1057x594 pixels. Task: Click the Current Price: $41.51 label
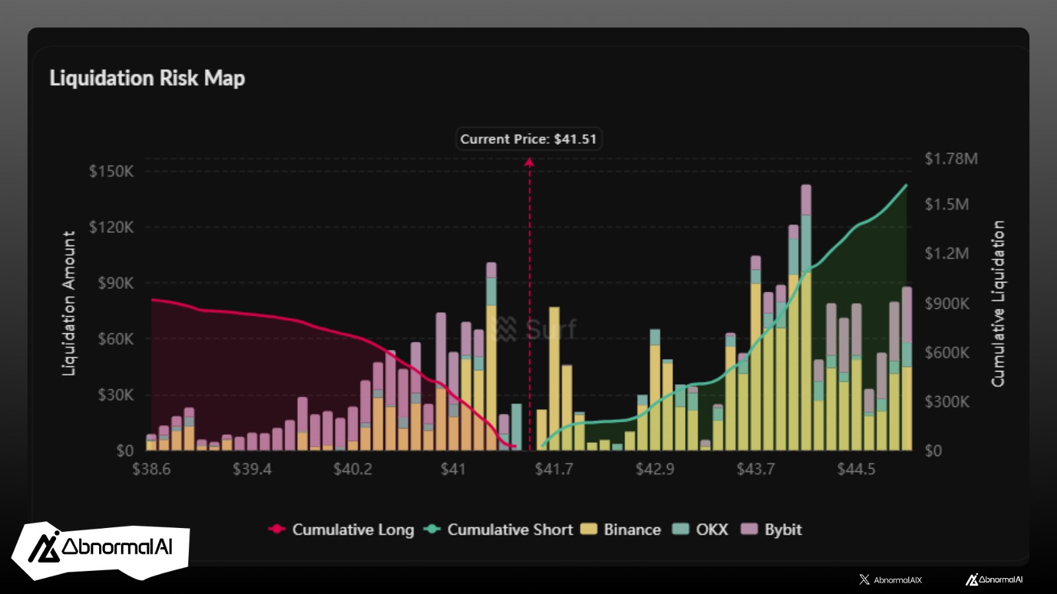pyautogui.click(x=528, y=139)
